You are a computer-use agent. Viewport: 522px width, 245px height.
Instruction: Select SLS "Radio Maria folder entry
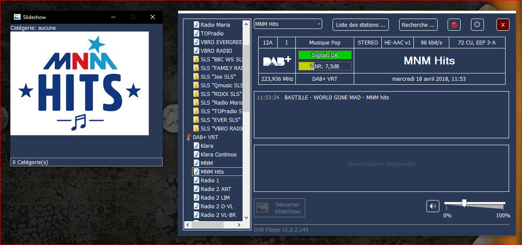218,102
